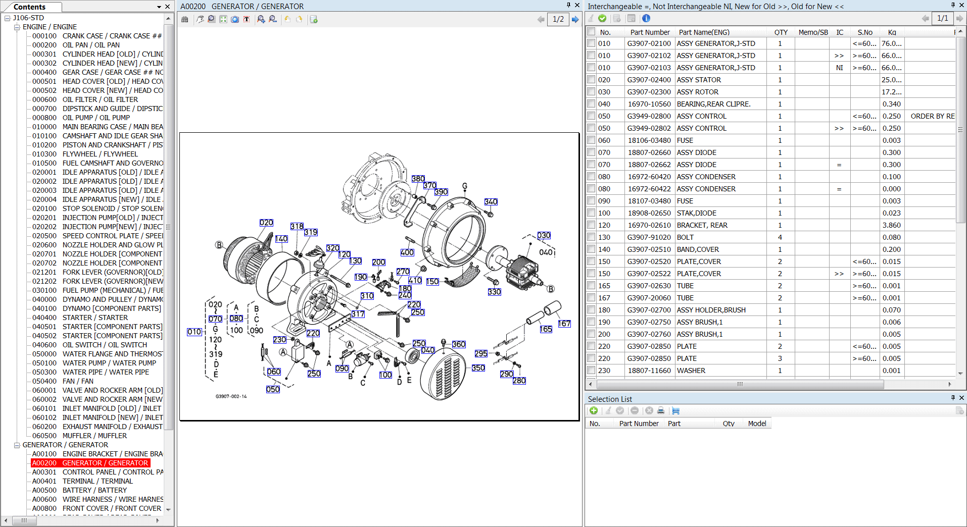Collapse the ENGINE / ENGINE tree node
The height and width of the screenshot is (527, 967).
pyautogui.click(x=17, y=27)
